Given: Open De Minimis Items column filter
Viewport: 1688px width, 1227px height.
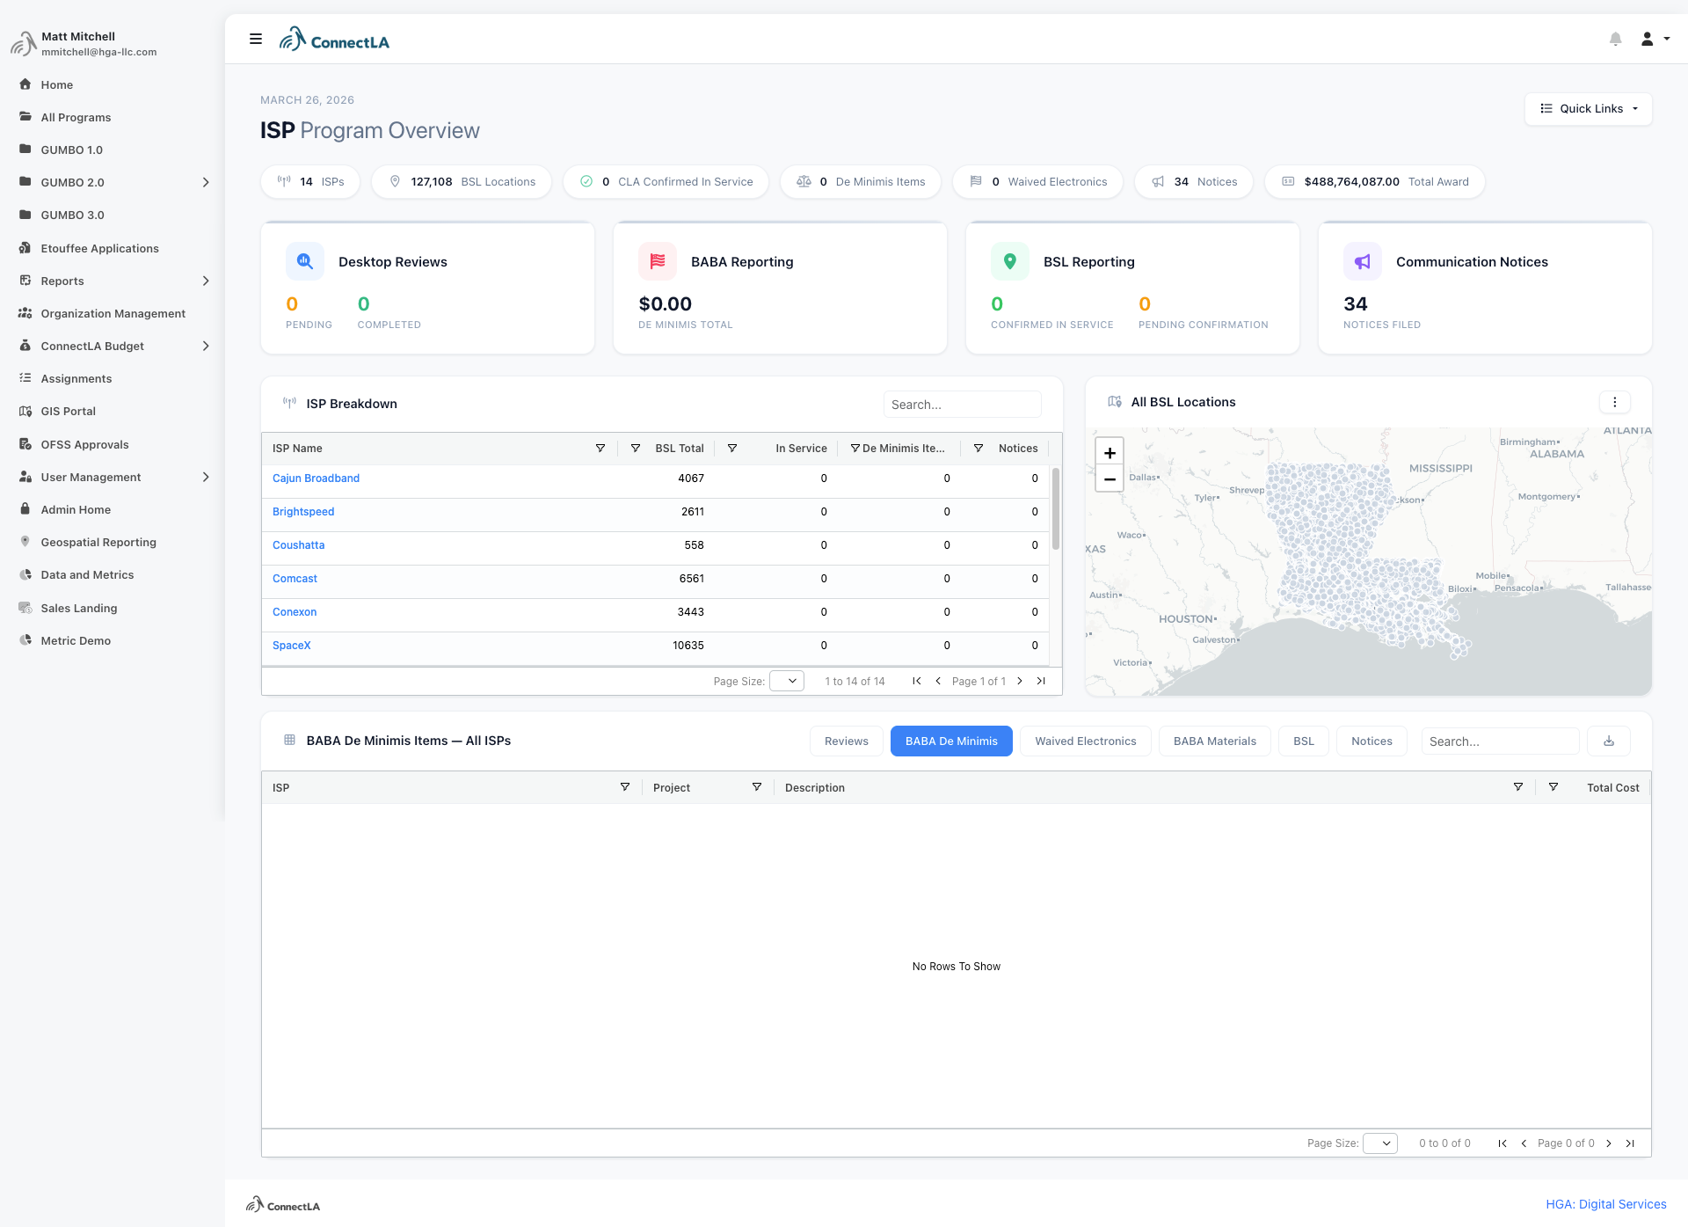Looking at the screenshot, I should tap(855, 449).
